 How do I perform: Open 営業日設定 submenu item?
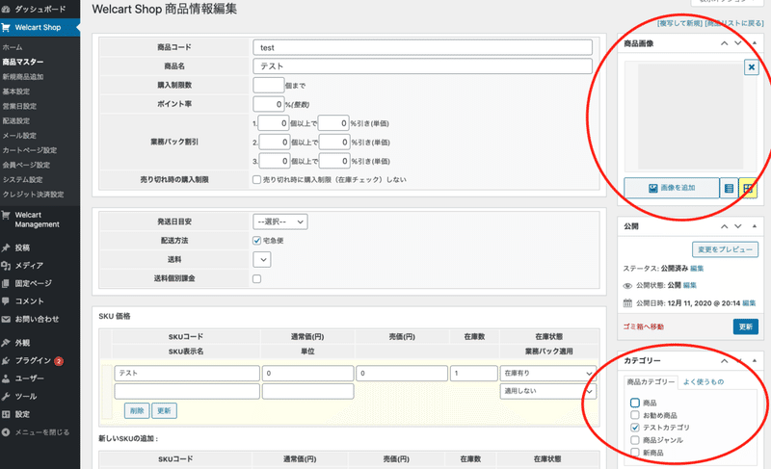click(x=19, y=106)
